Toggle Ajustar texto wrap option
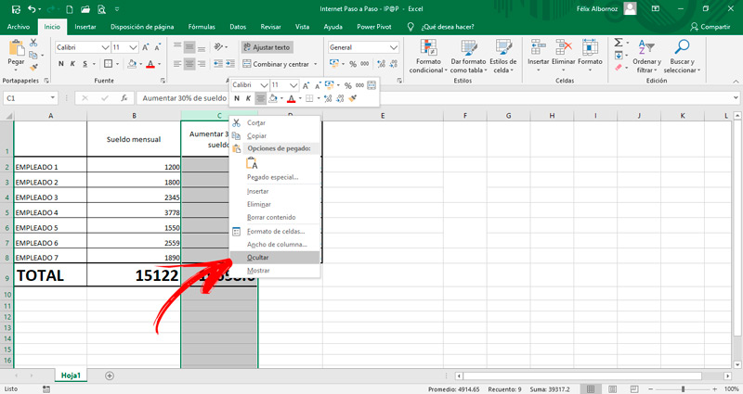The image size is (743, 394). point(267,47)
